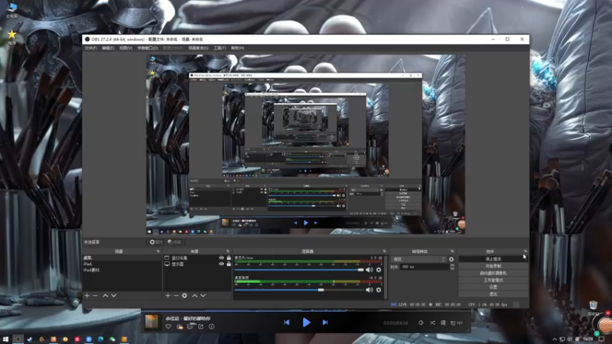Undock the 控件 controls panel
Viewport: 612px width, 344px height.
[526, 252]
